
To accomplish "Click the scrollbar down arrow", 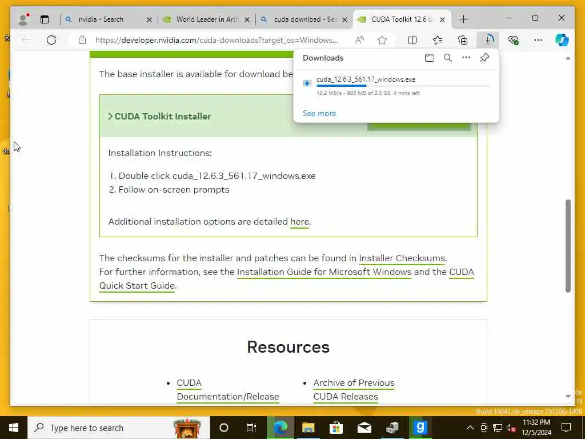I will (568, 397).
